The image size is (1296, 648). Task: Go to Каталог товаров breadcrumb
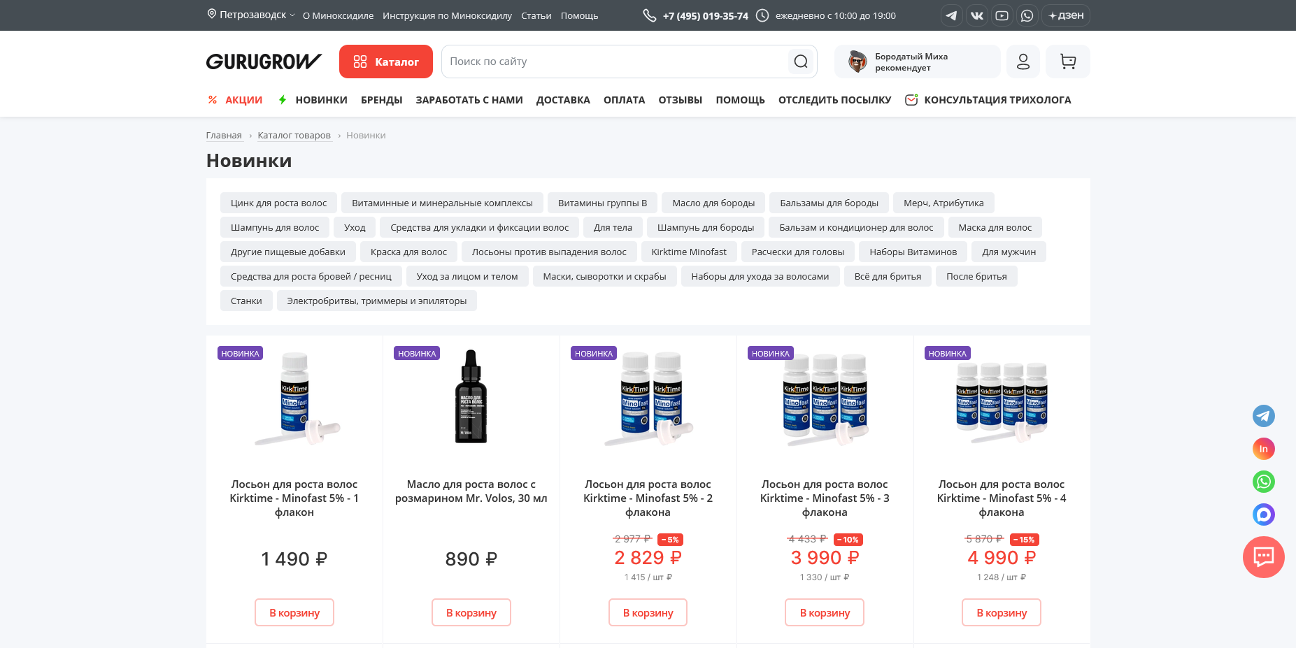[x=294, y=136]
